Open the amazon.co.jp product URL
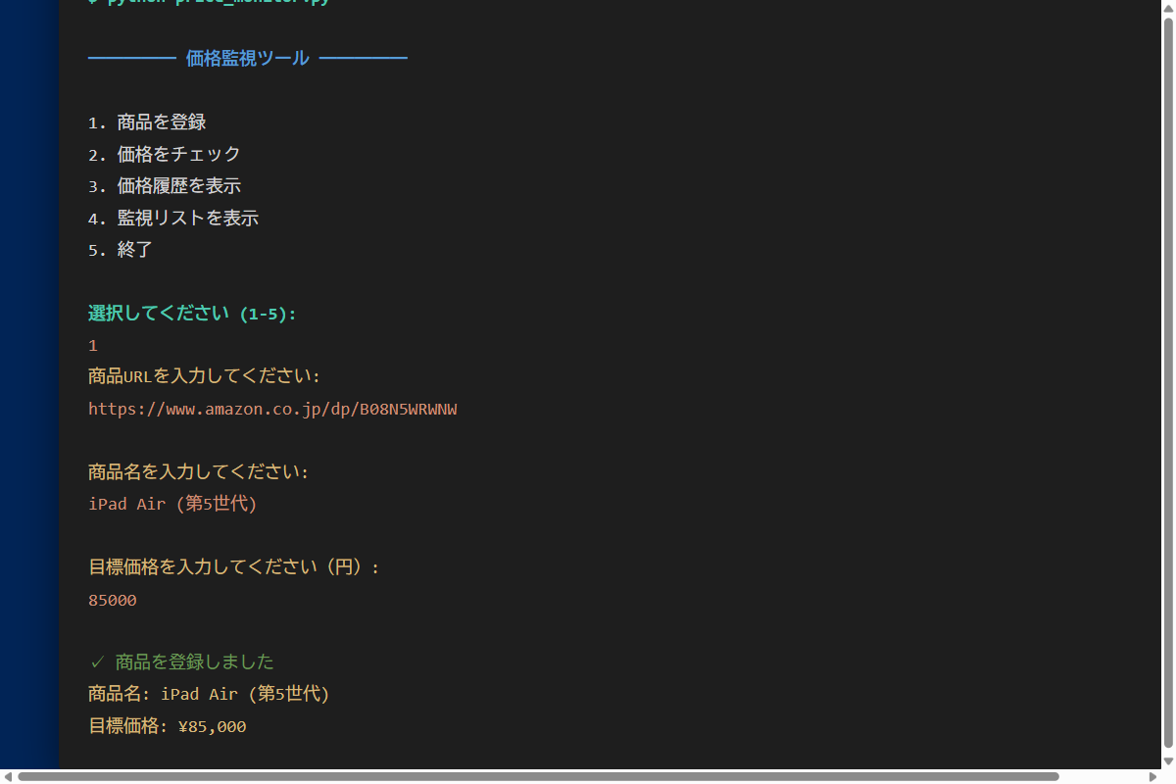The height and width of the screenshot is (784, 1176). pyautogui.click(x=272, y=409)
